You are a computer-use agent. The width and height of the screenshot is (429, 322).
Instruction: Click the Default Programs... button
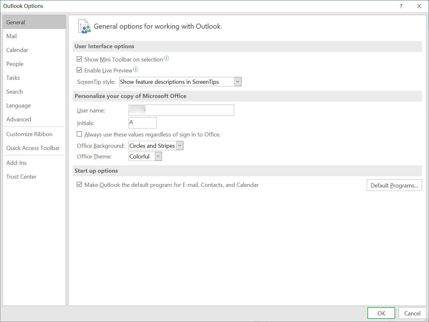tap(394, 185)
